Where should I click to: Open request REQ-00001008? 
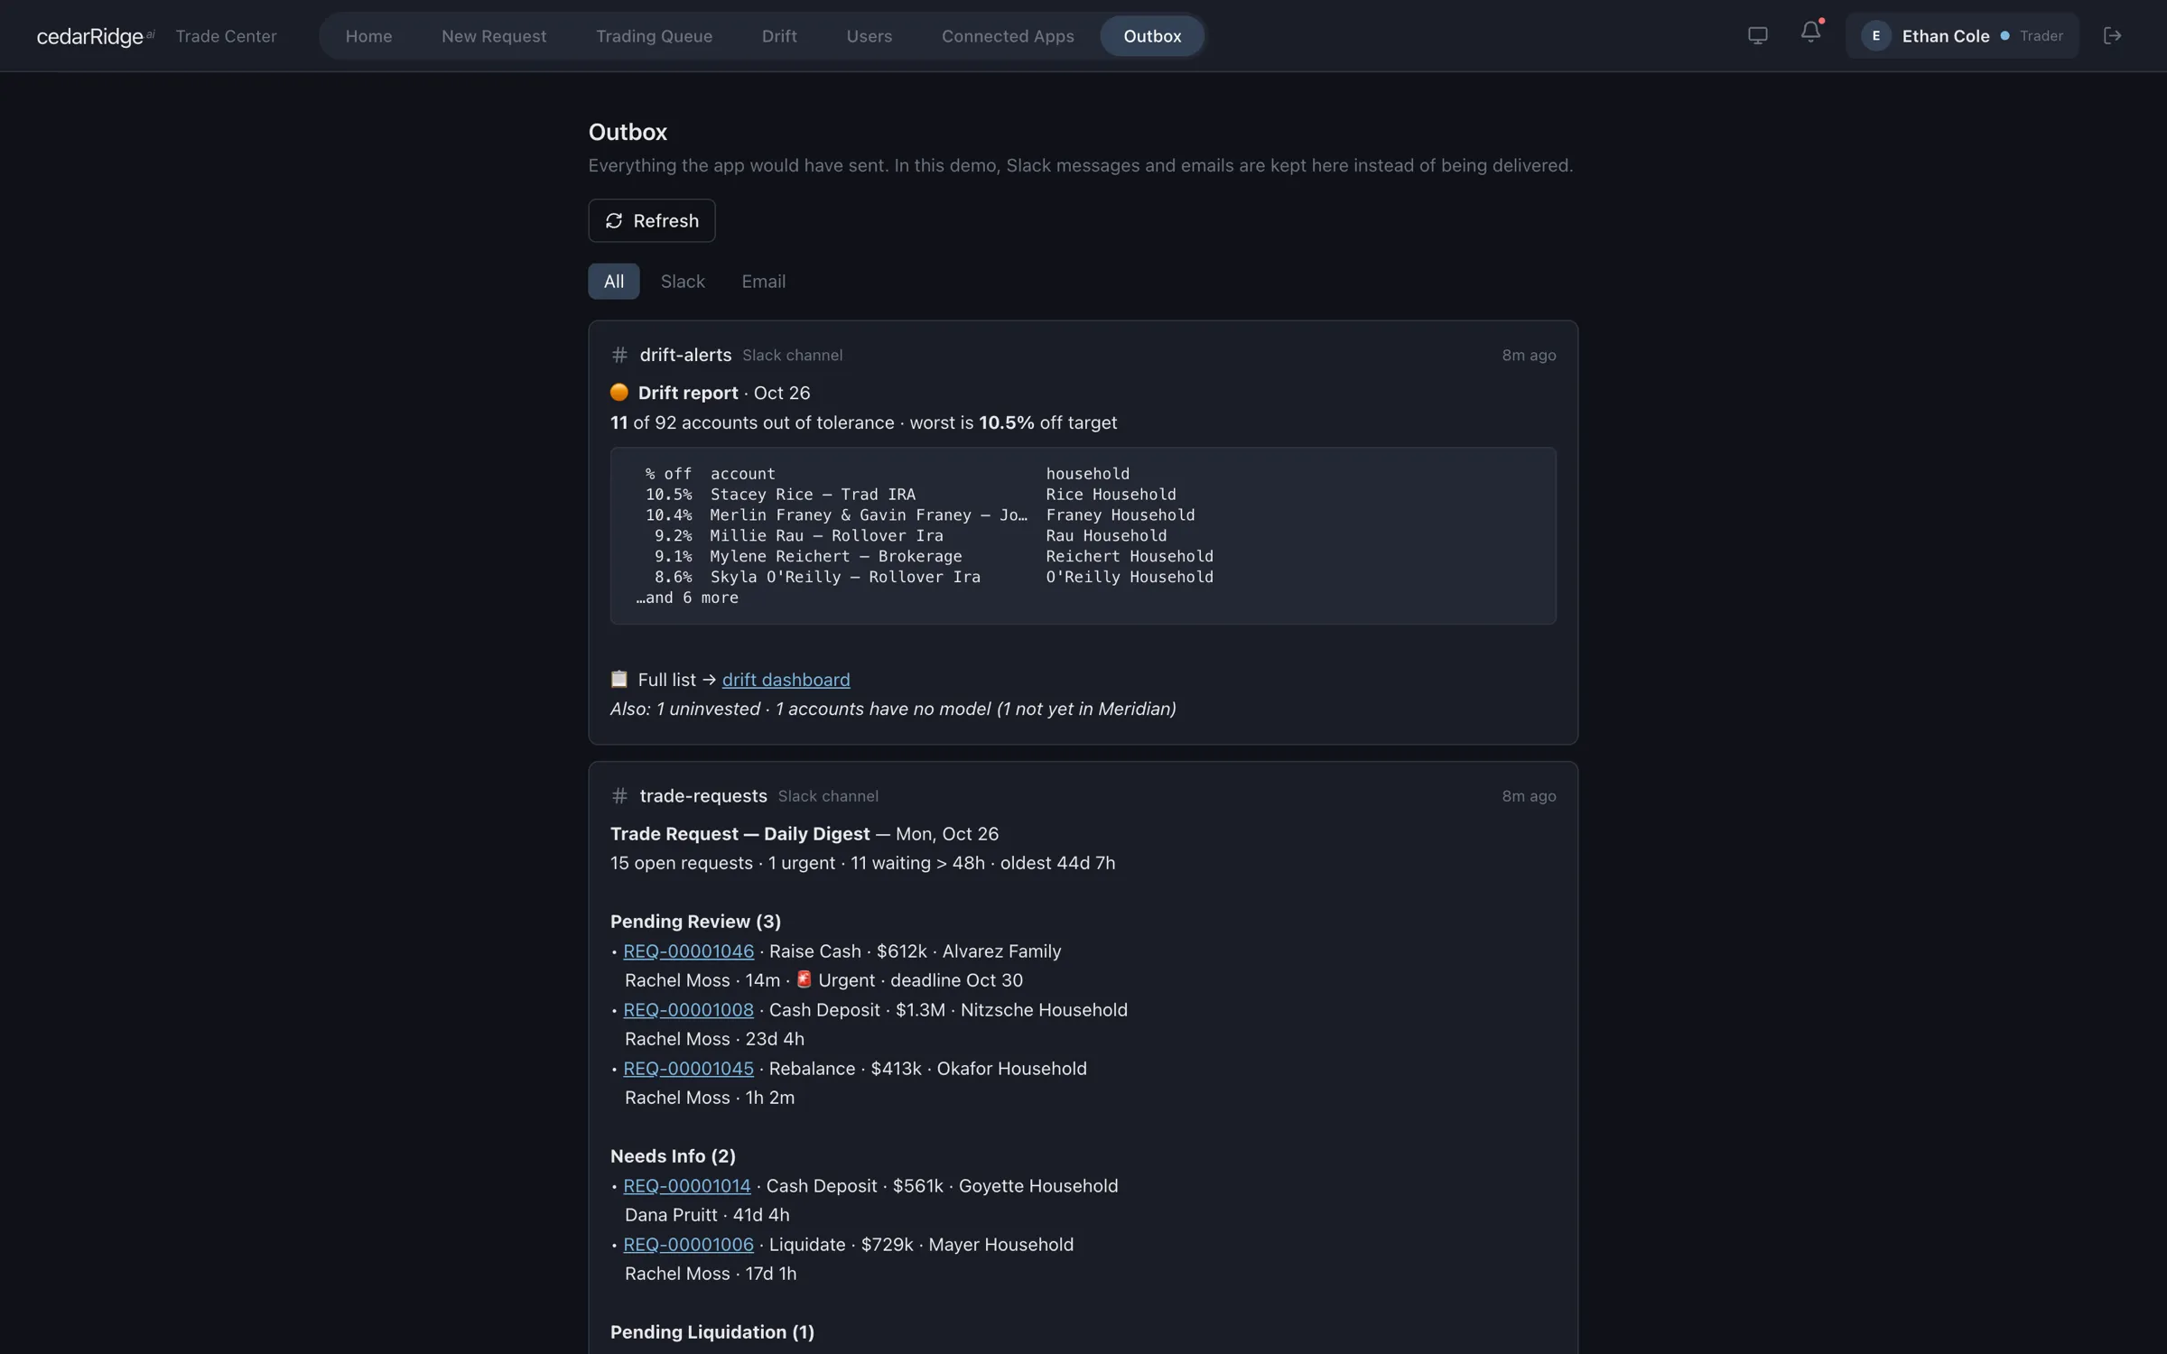[x=688, y=1010]
